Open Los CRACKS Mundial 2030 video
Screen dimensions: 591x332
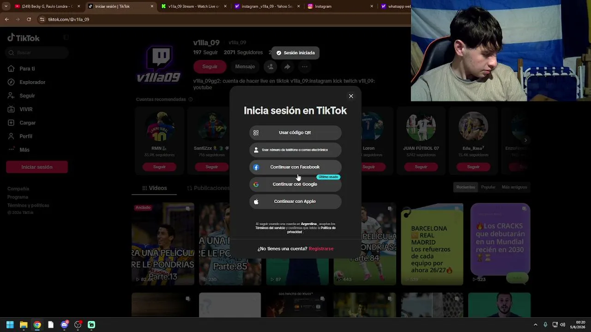tap(500, 244)
